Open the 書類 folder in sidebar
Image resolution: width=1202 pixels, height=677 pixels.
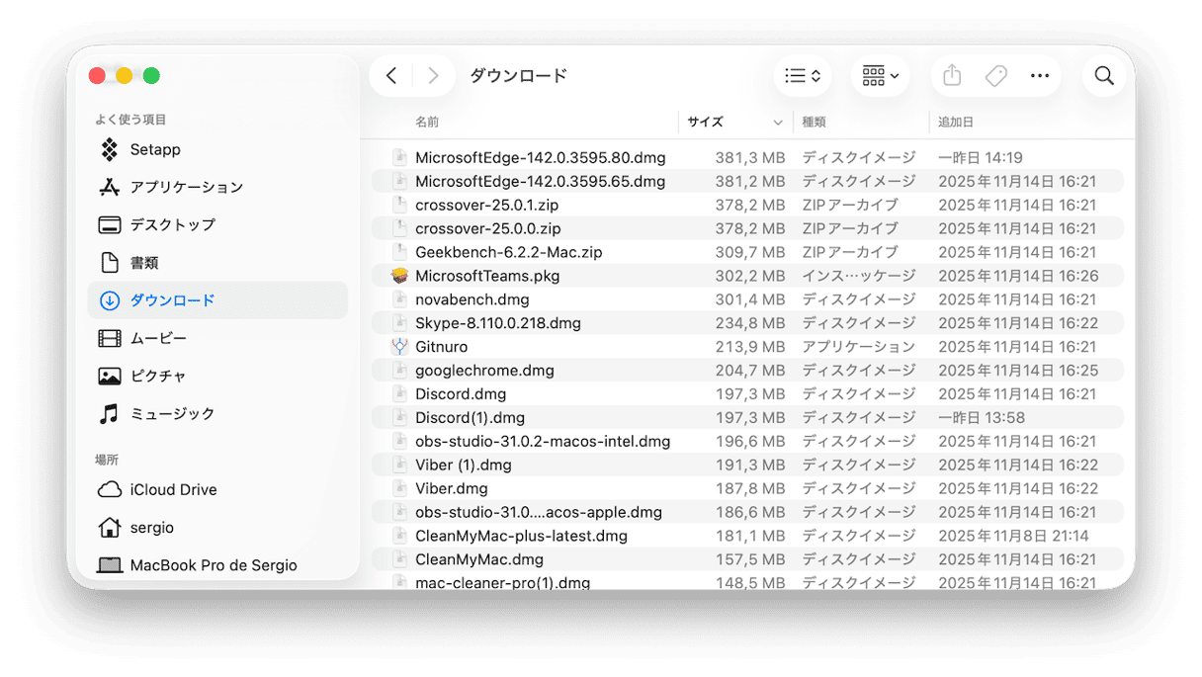click(x=148, y=262)
